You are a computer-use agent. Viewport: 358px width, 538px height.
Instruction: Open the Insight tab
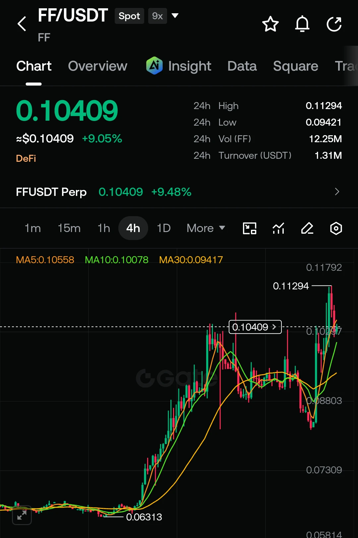click(190, 66)
